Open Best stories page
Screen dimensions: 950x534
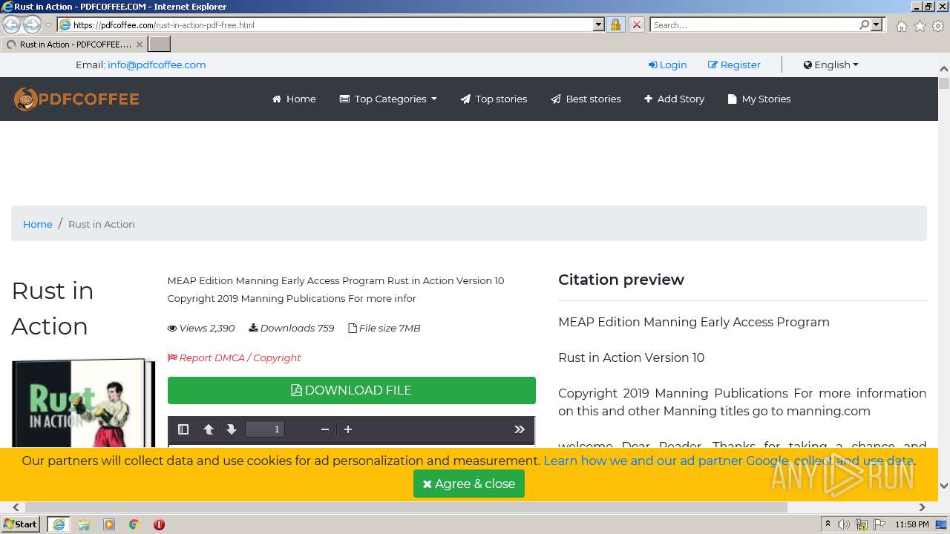coord(586,99)
